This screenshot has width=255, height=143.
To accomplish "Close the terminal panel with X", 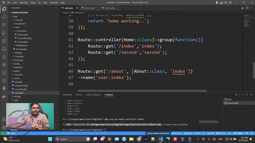I will (x=251, y=95).
